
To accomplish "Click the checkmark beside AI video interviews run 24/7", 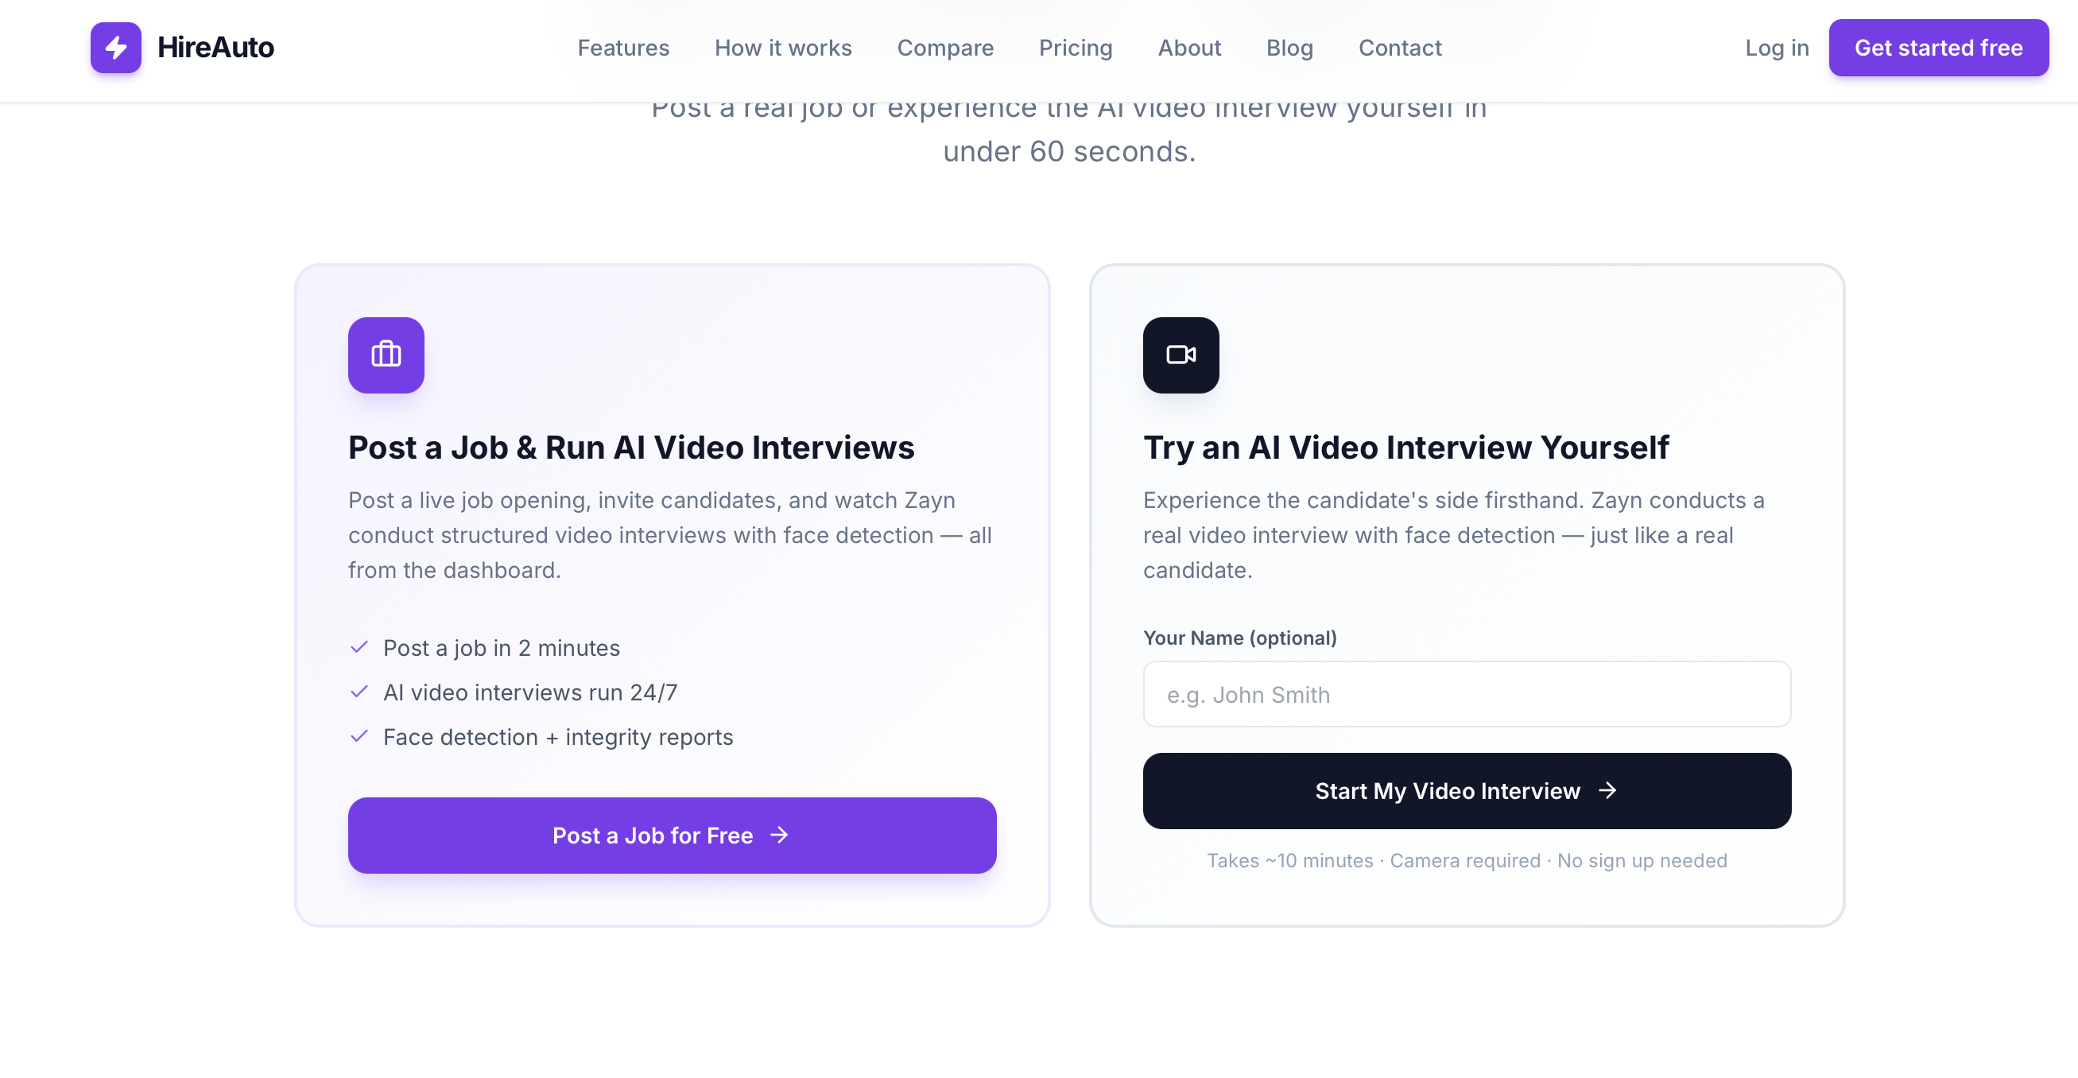I will point(360,692).
